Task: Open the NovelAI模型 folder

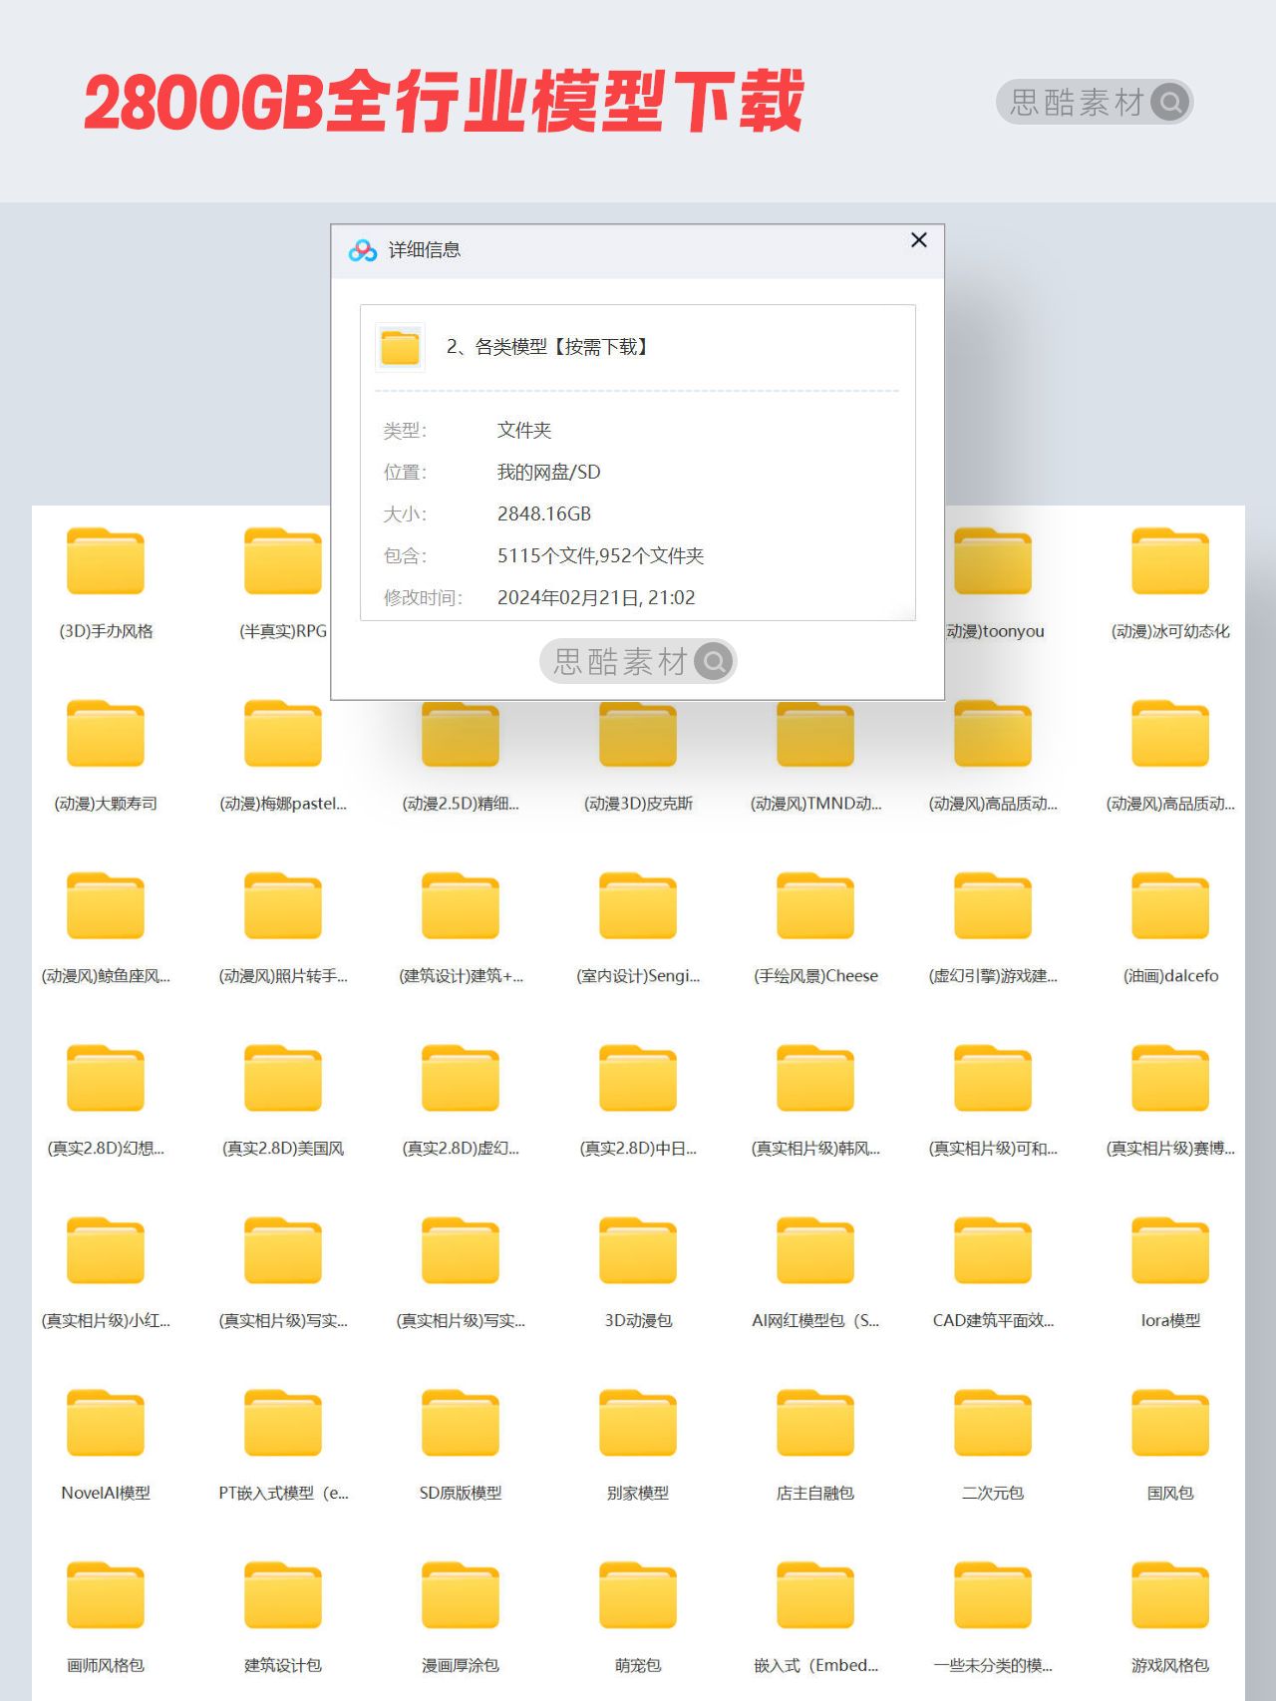Action: [106, 1423]
